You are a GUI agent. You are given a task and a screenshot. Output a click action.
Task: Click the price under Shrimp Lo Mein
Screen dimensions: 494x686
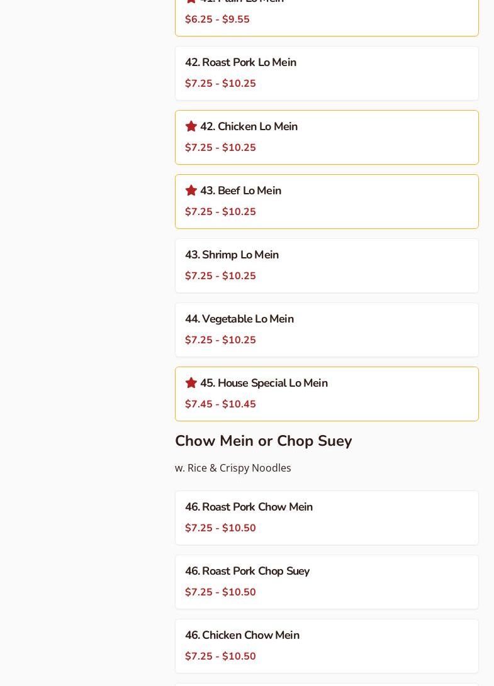coord(220,276)
